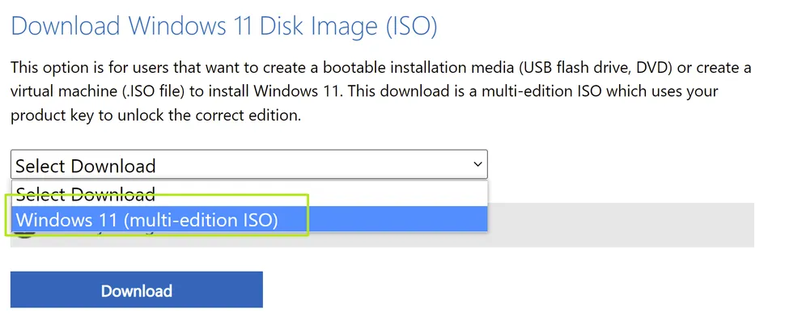Click "Select Download" text in the closed combo box
This screenshot has height=321, width=785.
pos(86,166)
